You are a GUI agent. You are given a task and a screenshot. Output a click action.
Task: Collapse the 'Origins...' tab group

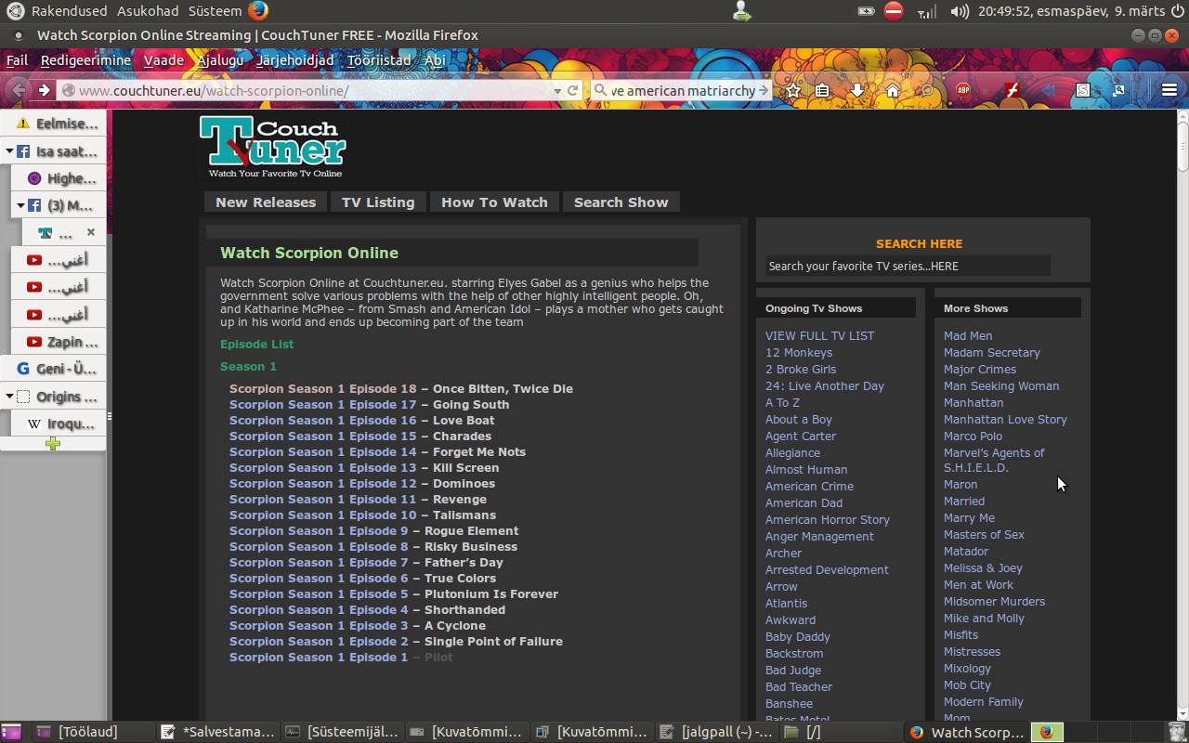tap(9, 397)
